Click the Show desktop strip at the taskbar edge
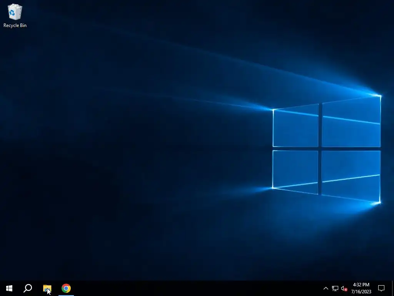The height and width of the screenshot is (296, 394). [393, 288]
